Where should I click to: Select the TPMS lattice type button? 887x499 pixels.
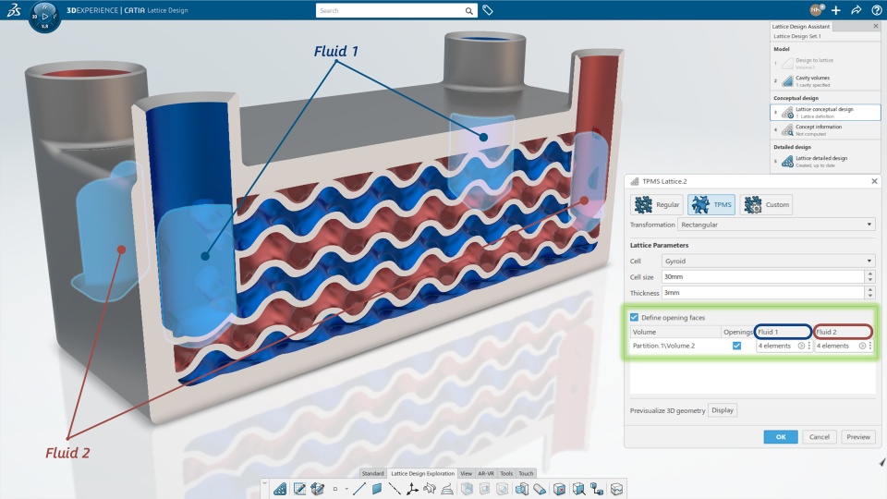pos(711,204)
